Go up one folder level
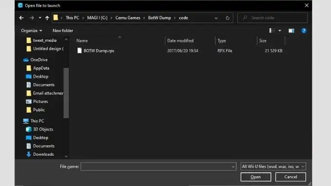331x186 pixels. (x=47, y=18)
